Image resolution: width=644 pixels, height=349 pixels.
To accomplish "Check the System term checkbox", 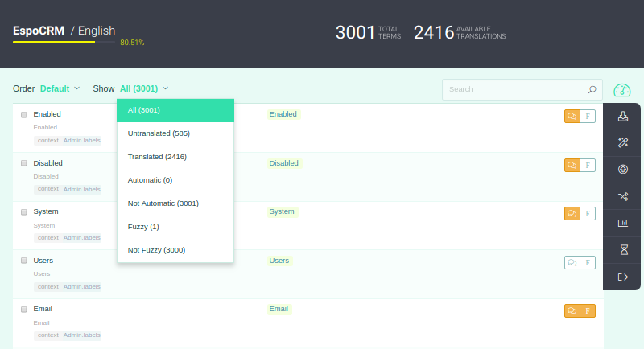I will 24,212.
